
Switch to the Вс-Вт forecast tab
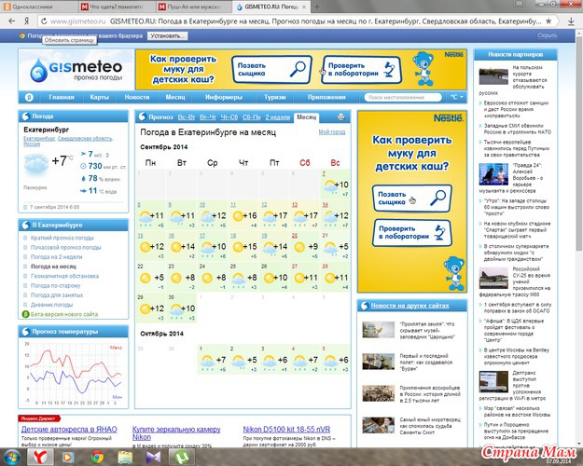[x=187, y=117]
